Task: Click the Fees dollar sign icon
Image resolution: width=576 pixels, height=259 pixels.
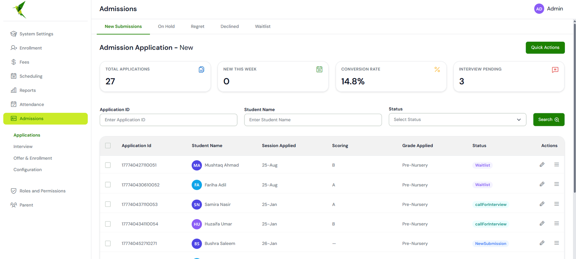Action: pyautogui.click(x=14, y=62)
